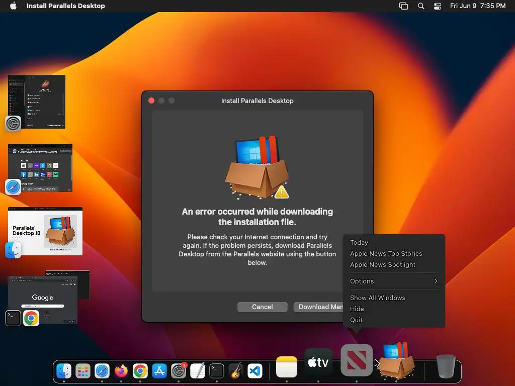Switch to the Google Chrome window thumbnail

click(x=43, y=300)
